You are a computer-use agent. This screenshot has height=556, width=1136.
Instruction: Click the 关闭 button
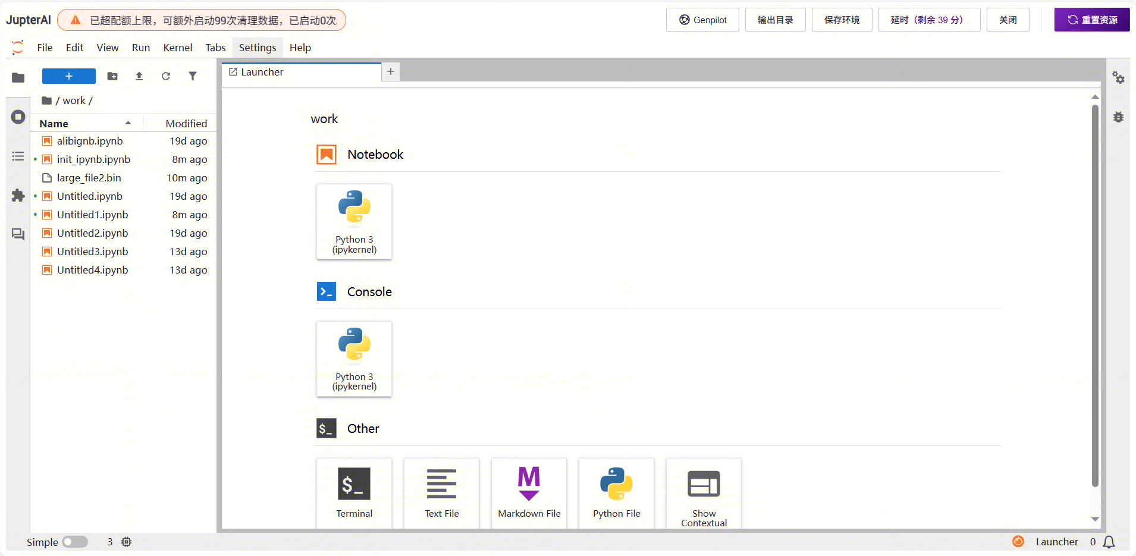[x=1008, y=20]
